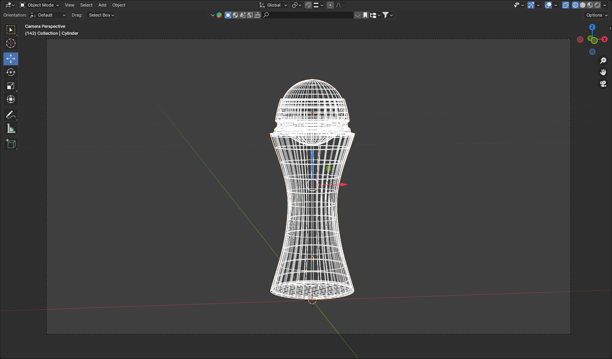Image resolution: width=612 pixels, height=359 pixels.
Task: Switch to solid viewport shading
Action: coord(583,5)
